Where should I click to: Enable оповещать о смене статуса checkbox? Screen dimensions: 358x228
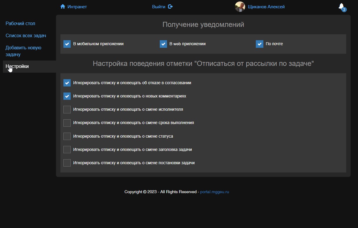(67, 136)
